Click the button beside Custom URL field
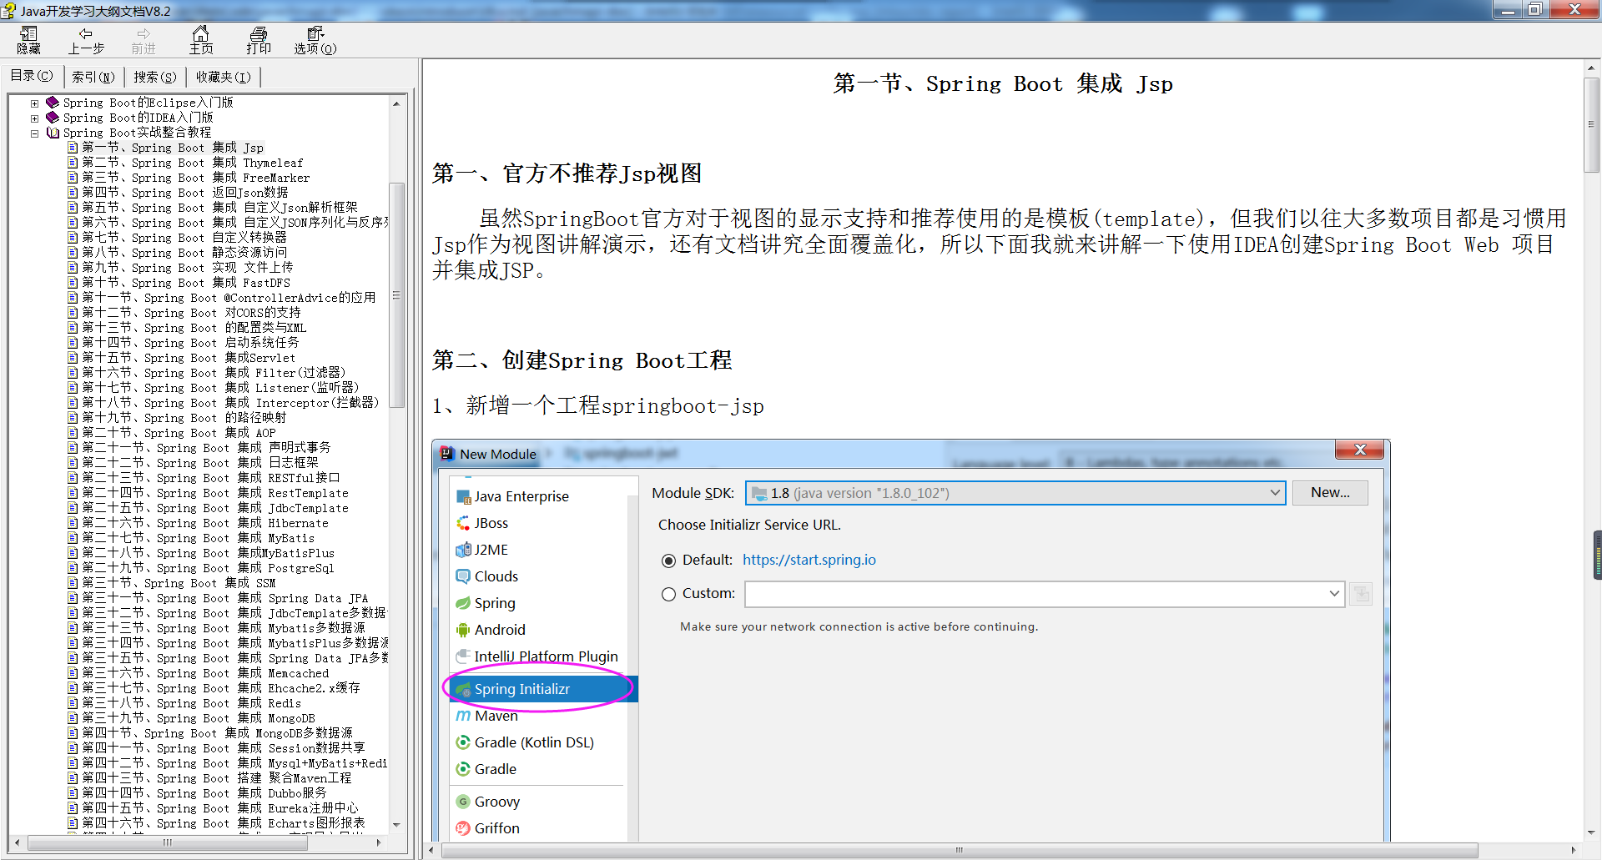Screen dimensions: 1602x860 click(x=1361, y=594)
